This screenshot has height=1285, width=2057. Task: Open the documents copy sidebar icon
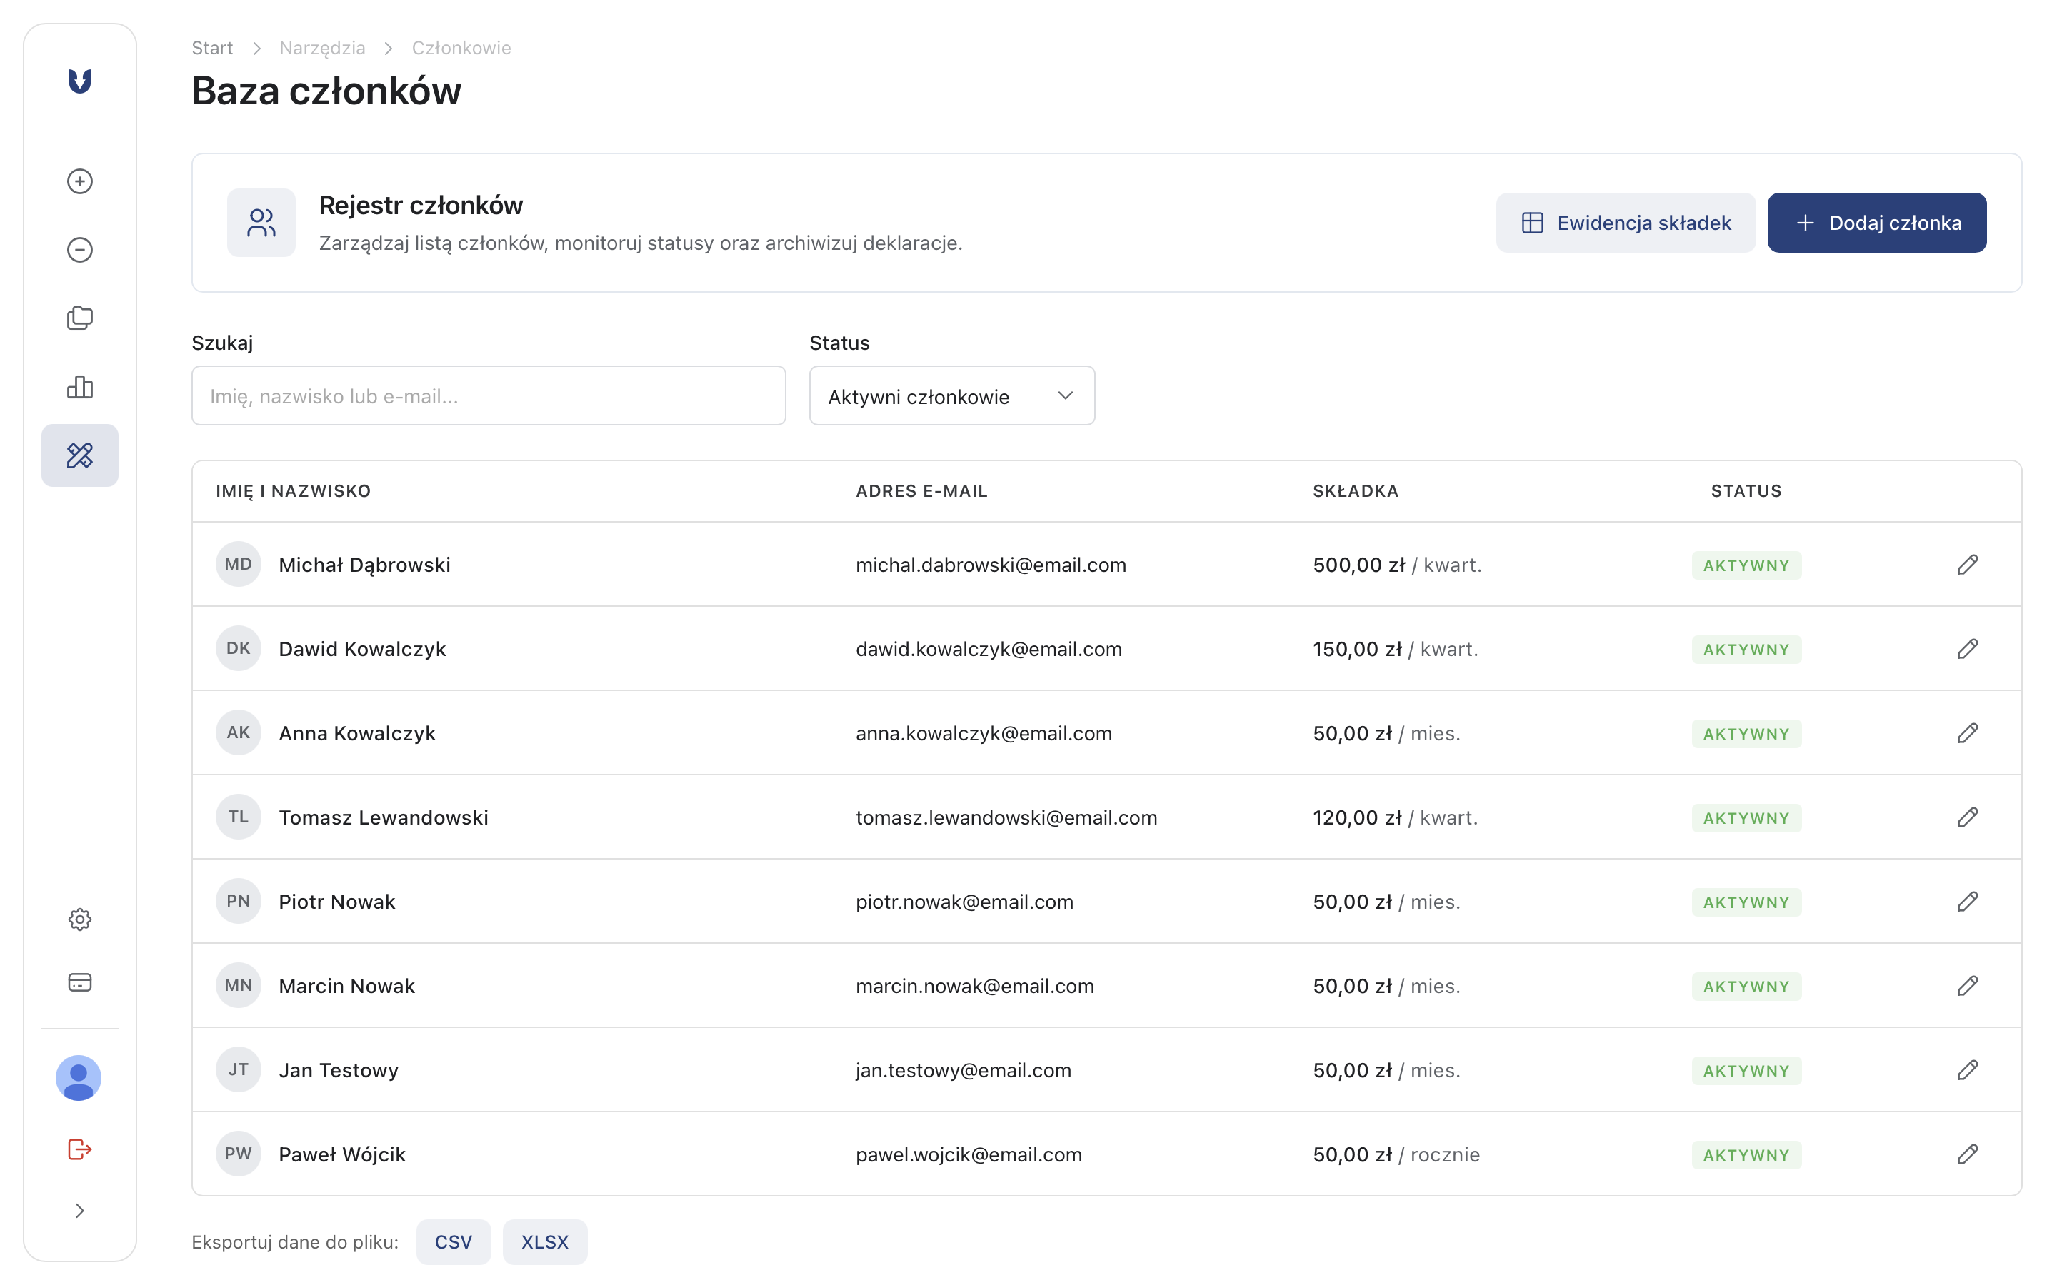pyautogui.click(x=80, y=318)
